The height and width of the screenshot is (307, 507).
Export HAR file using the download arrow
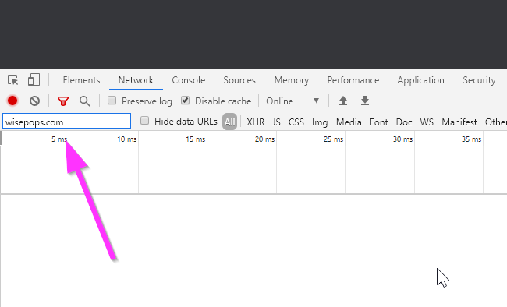click(365, 101)
